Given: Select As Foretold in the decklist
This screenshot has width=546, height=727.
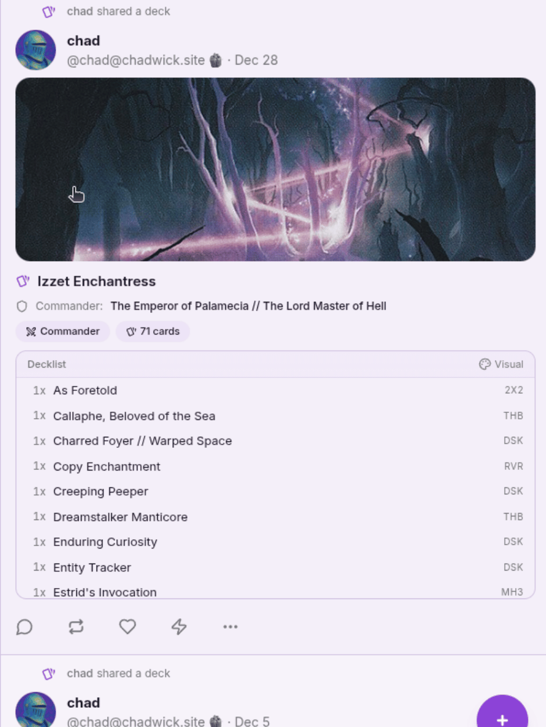Looking at the screenshot, I should (x=275, y=390).
